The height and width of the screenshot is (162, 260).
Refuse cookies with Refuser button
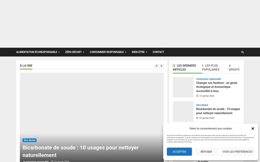pos(206,152)
